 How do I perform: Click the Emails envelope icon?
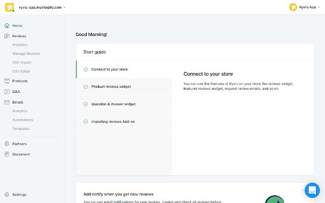click(x=7, y=102)
